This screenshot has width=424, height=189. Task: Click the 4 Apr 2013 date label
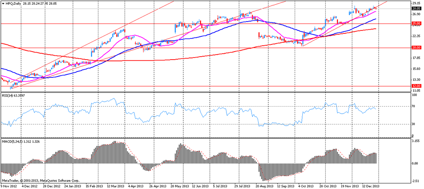[136, 186]
